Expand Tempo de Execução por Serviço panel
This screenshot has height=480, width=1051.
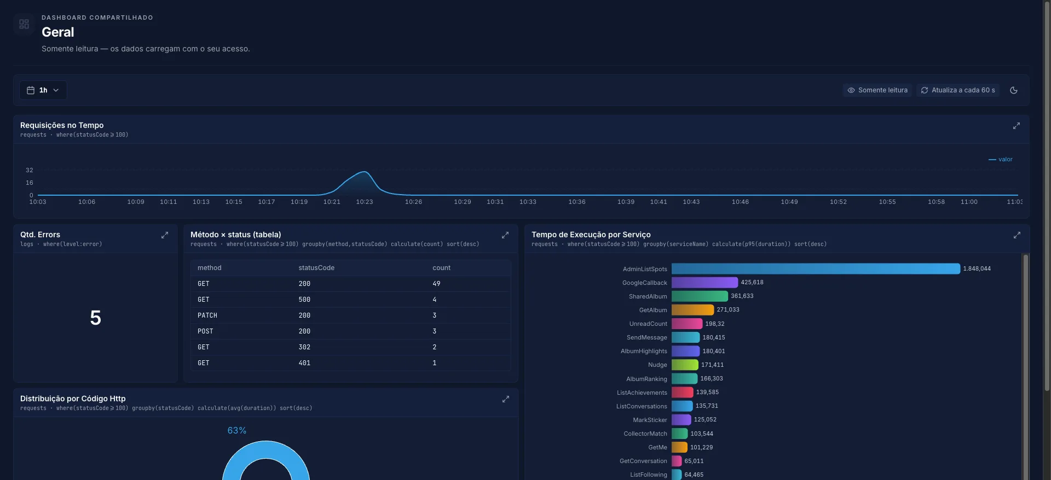click(1017, 235)
